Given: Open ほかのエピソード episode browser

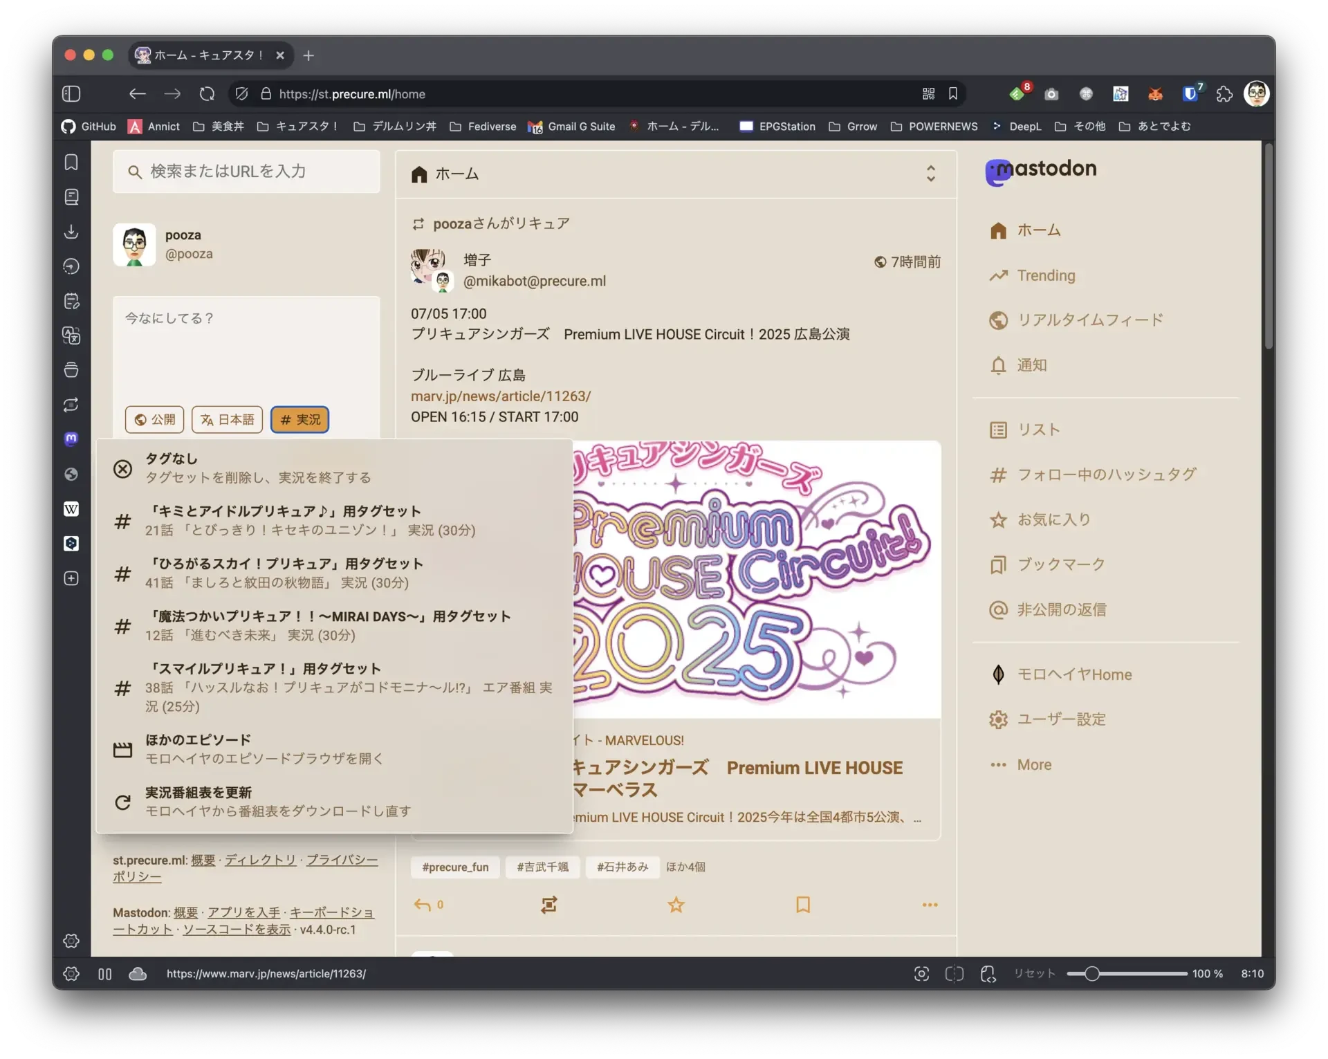Looking at the screenshot, I should [x=335, y=749].
